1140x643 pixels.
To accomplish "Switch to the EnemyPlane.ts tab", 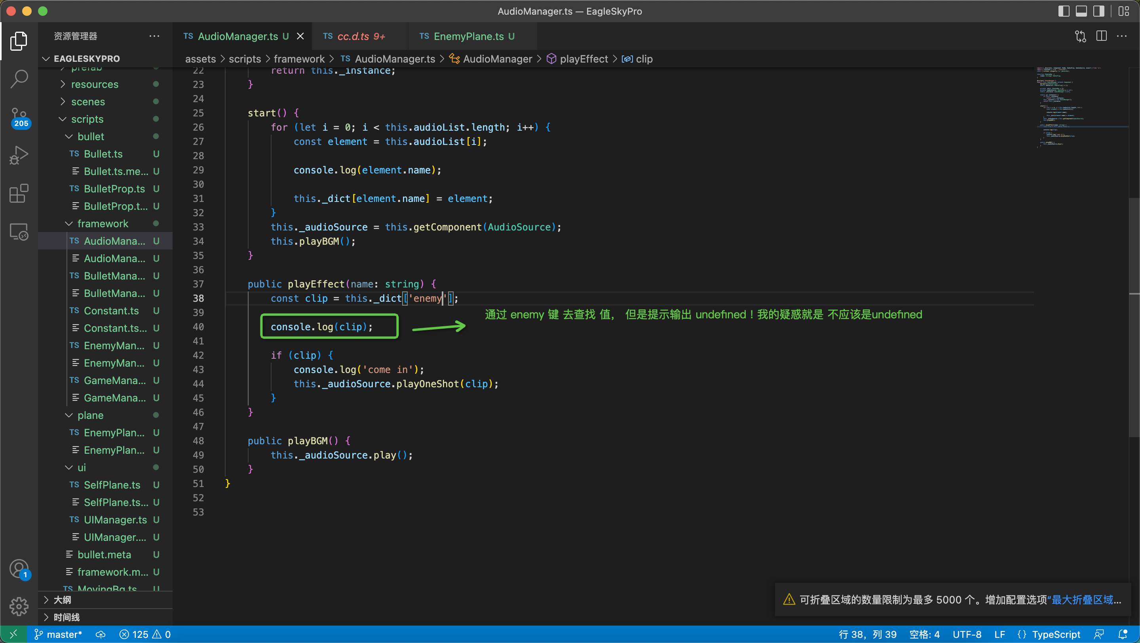I will (468, 36).
